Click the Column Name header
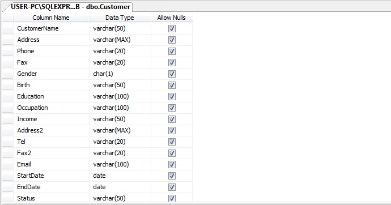 [51, 18]
